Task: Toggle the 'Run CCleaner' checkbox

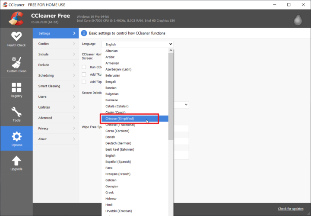Action: pos(84,67)
